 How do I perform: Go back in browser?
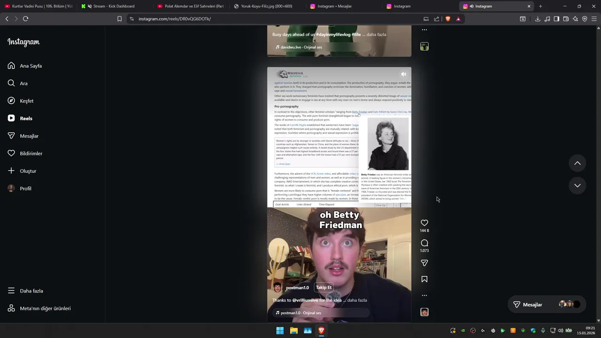7,19
